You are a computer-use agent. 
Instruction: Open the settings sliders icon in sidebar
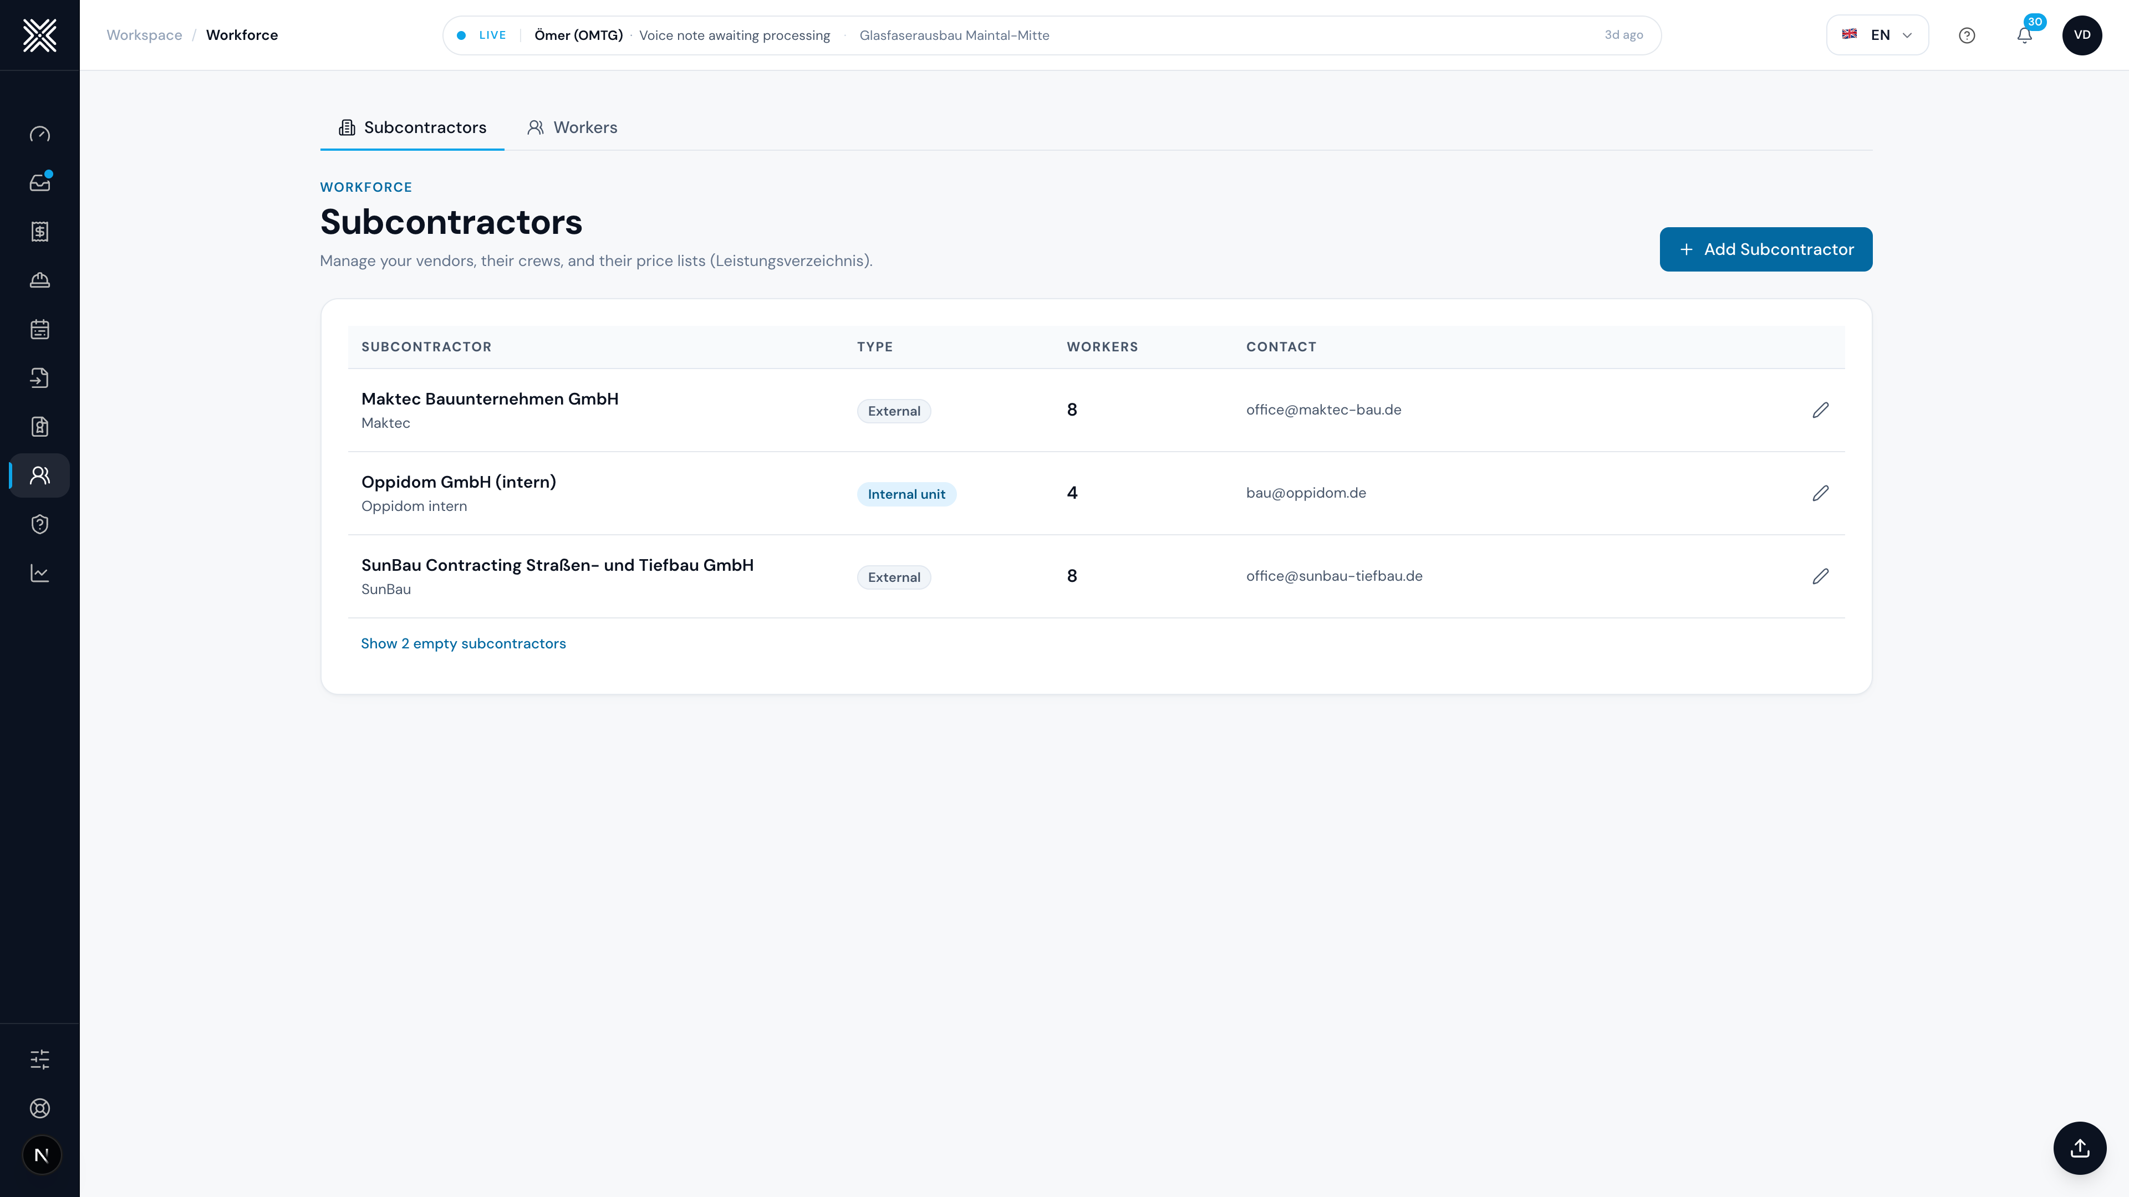40,1059
